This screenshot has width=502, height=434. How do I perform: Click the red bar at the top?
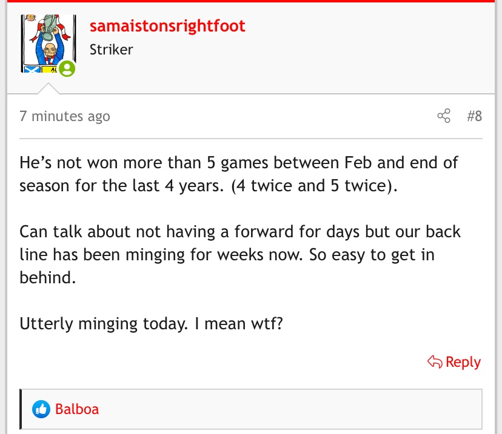(x=251, y=1)
